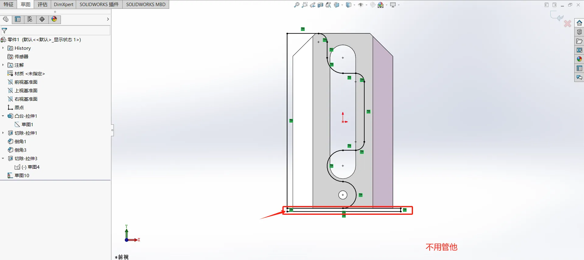Open Dynamic Annotation Views tool
The width and height of the screenshot is (584, 260).
[328, 5]
